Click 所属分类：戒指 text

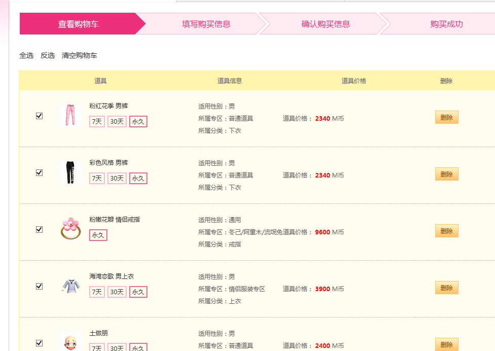[220, 244]
